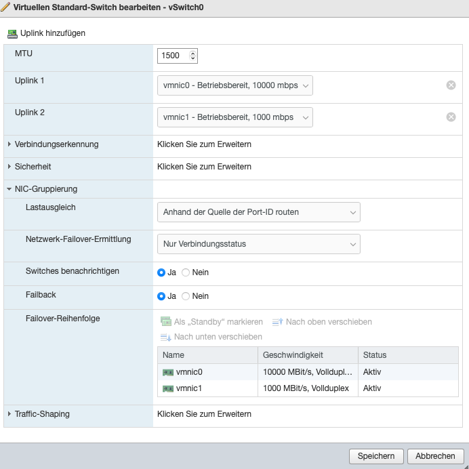Open the Netzwerk-Failover-Ermittlung dropdown

pyautogui.click(x=258, y=244)
